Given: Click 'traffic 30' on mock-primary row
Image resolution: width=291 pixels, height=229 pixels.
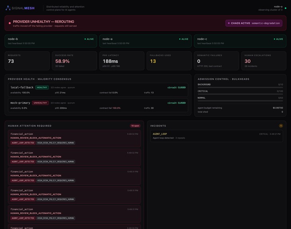Looking at the screenshot, I should [x=149, y=108].
